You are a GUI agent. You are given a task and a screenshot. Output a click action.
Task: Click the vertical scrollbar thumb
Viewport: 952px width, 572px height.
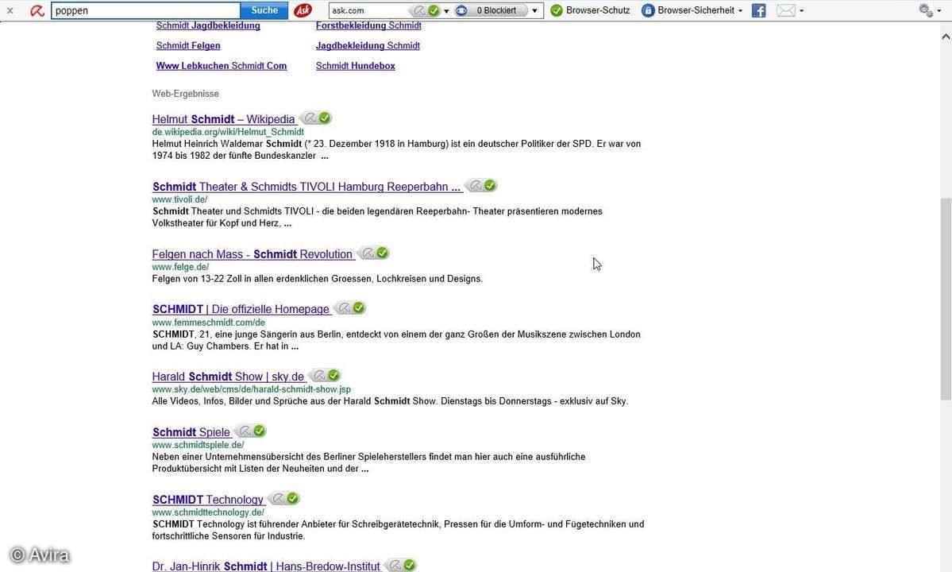[946, 299]
